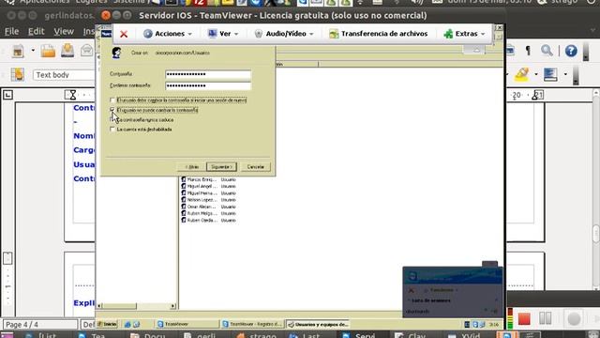600x338 pixels.
Task: Click the right arrow of left pane horizontal scrollbar
Action: [172, 306]
